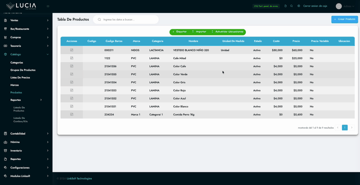Click the product search input field
This screenshot has height=185, width=360.
(x=126, y=20)
